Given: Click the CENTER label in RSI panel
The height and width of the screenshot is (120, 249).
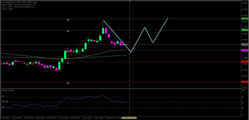Looking at the screenshot, I should 5,102.
